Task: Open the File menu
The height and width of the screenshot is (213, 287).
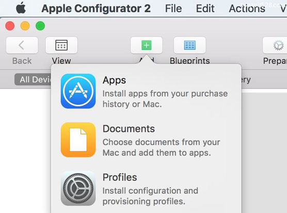Action: [x=173, y=8]
